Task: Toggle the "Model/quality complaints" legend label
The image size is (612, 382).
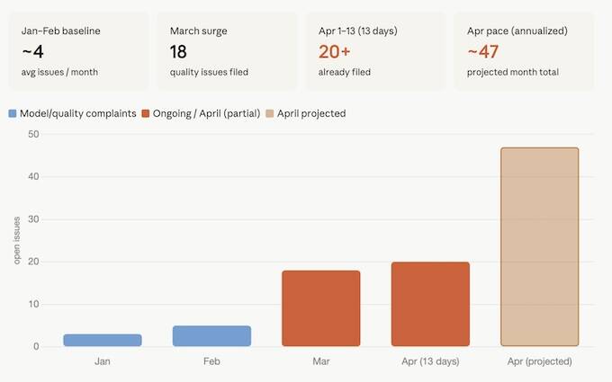Action: click(78, 113)
